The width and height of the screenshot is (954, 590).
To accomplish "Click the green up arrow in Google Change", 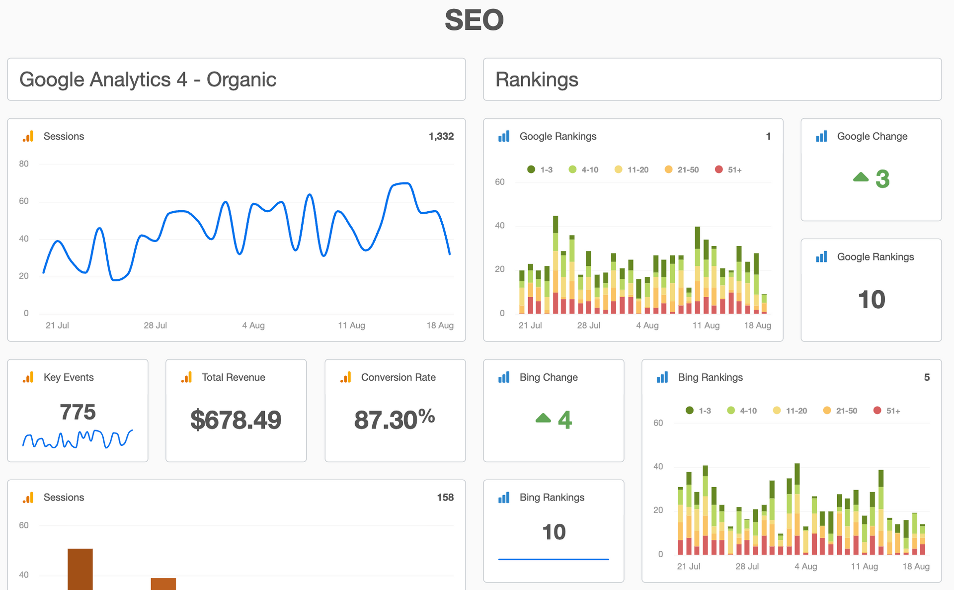I will [861, 177].
